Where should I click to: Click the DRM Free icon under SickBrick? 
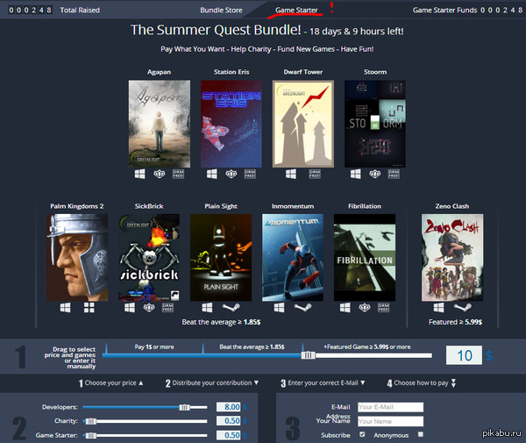tap(167, 307)
